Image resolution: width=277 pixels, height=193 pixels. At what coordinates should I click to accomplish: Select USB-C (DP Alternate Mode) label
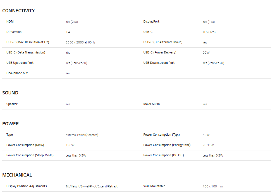(163, 42)
